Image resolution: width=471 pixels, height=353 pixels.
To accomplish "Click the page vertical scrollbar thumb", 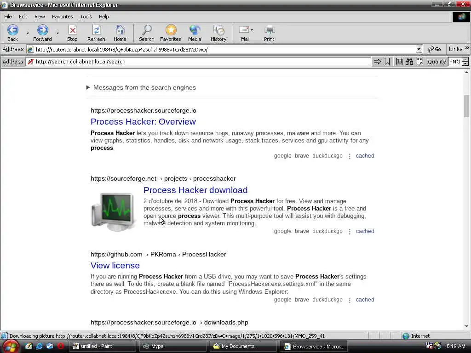I will pos(466,106).
